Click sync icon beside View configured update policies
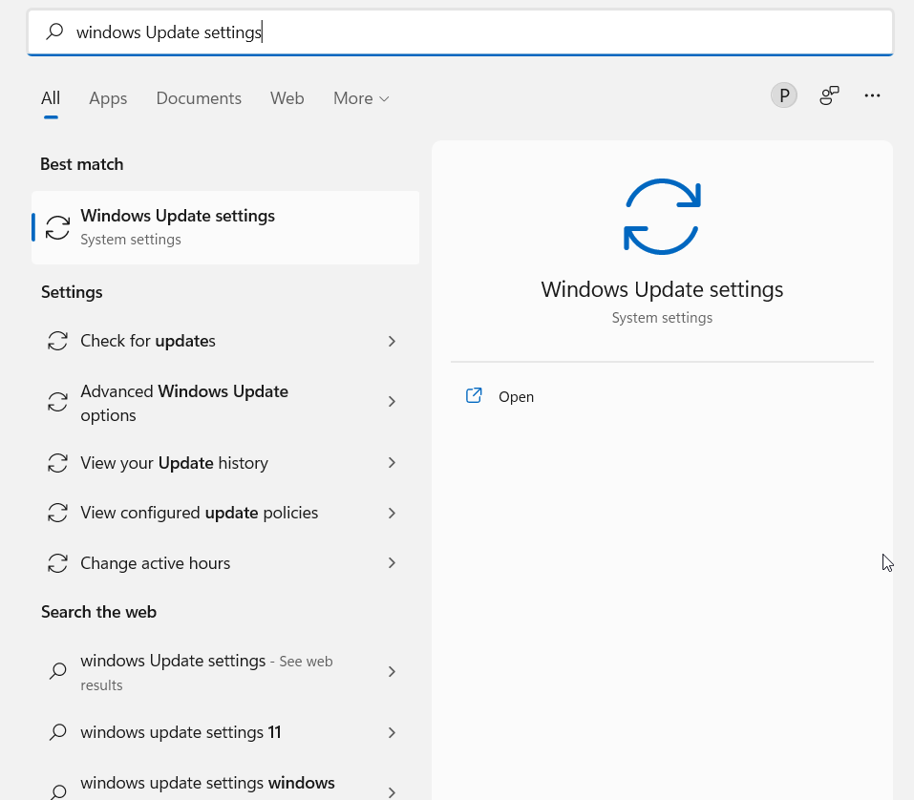The image size is (914, 800). pyautogui.click(x=57, y=513)
